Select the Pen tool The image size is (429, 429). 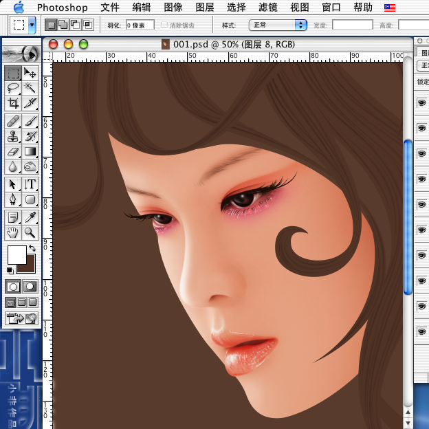(13, 199)
